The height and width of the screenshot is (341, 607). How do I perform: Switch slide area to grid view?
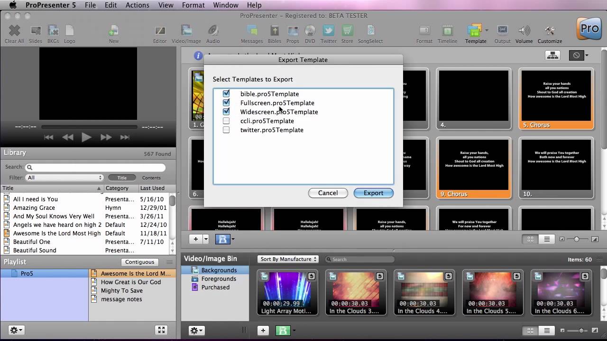click(531, 239)
